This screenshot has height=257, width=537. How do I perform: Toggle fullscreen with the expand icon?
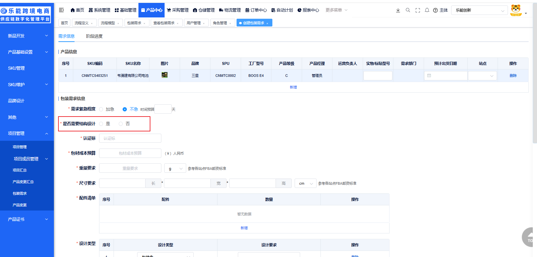tap(418, 10)
